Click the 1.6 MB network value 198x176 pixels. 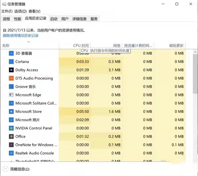[x=115, y=111]
